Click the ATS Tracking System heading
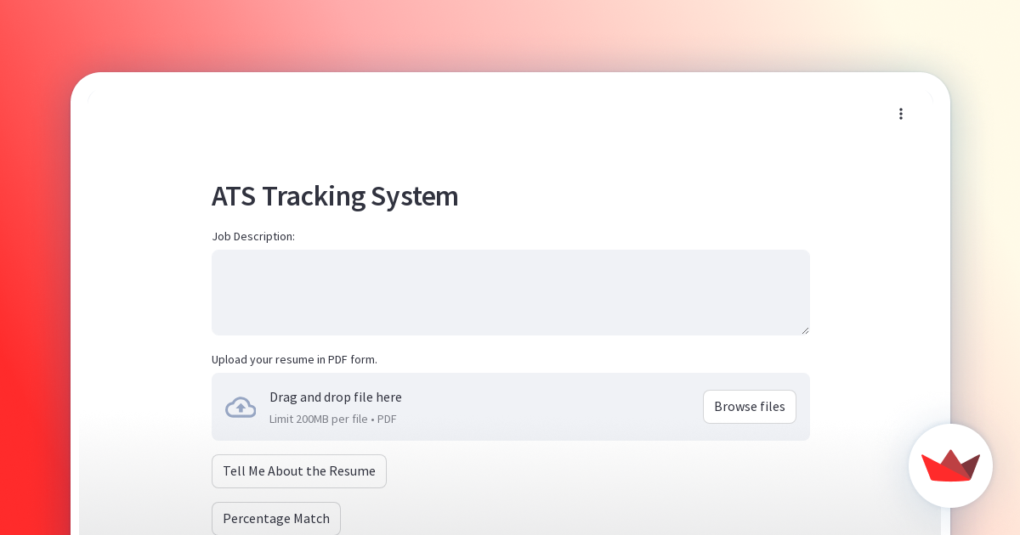1020x535 pixels. (x=335, y=196)
